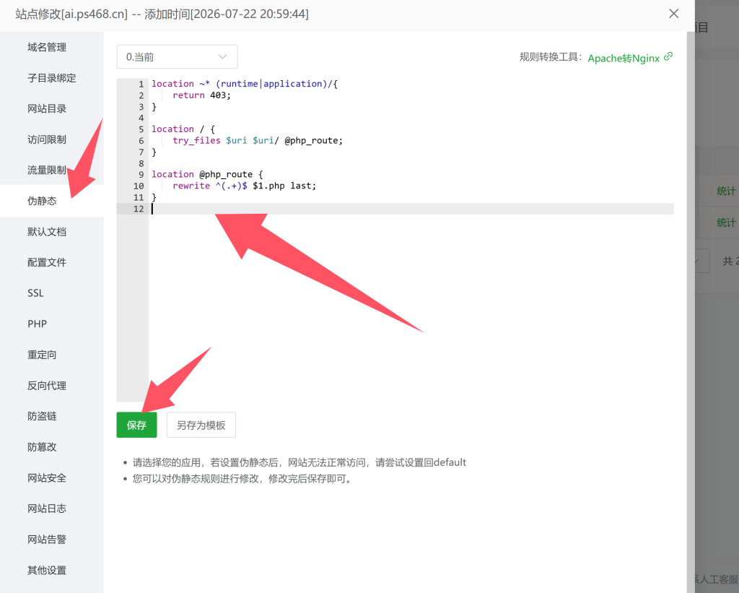739x593 pixels.
Task: Switch to the PHP tab
Action: pos(37,324)
